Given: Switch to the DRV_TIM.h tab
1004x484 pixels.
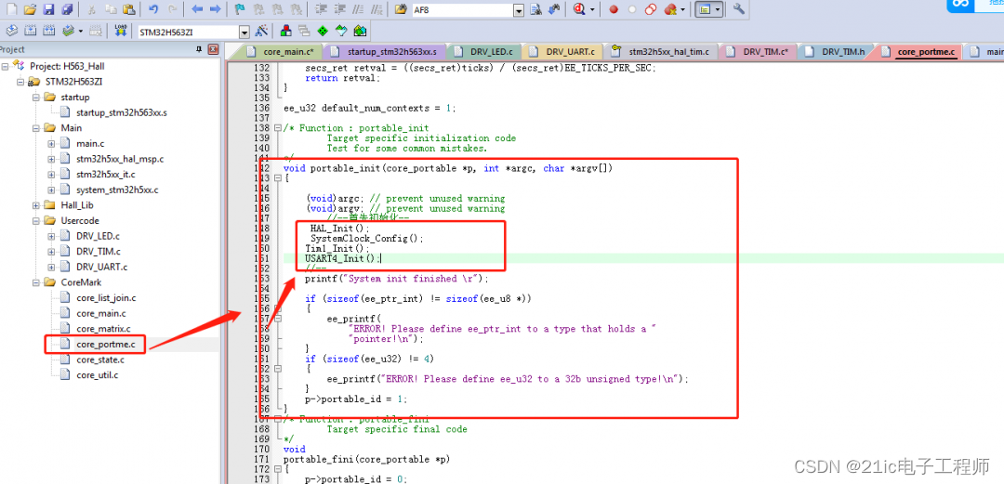Looking at the screenshot, I should click(835, 52).
